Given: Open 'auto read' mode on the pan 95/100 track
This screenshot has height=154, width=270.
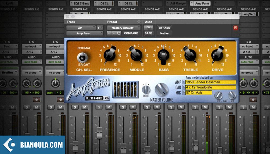Looking at the screenshot, I should pyautogui.click(x=32, y=62).
